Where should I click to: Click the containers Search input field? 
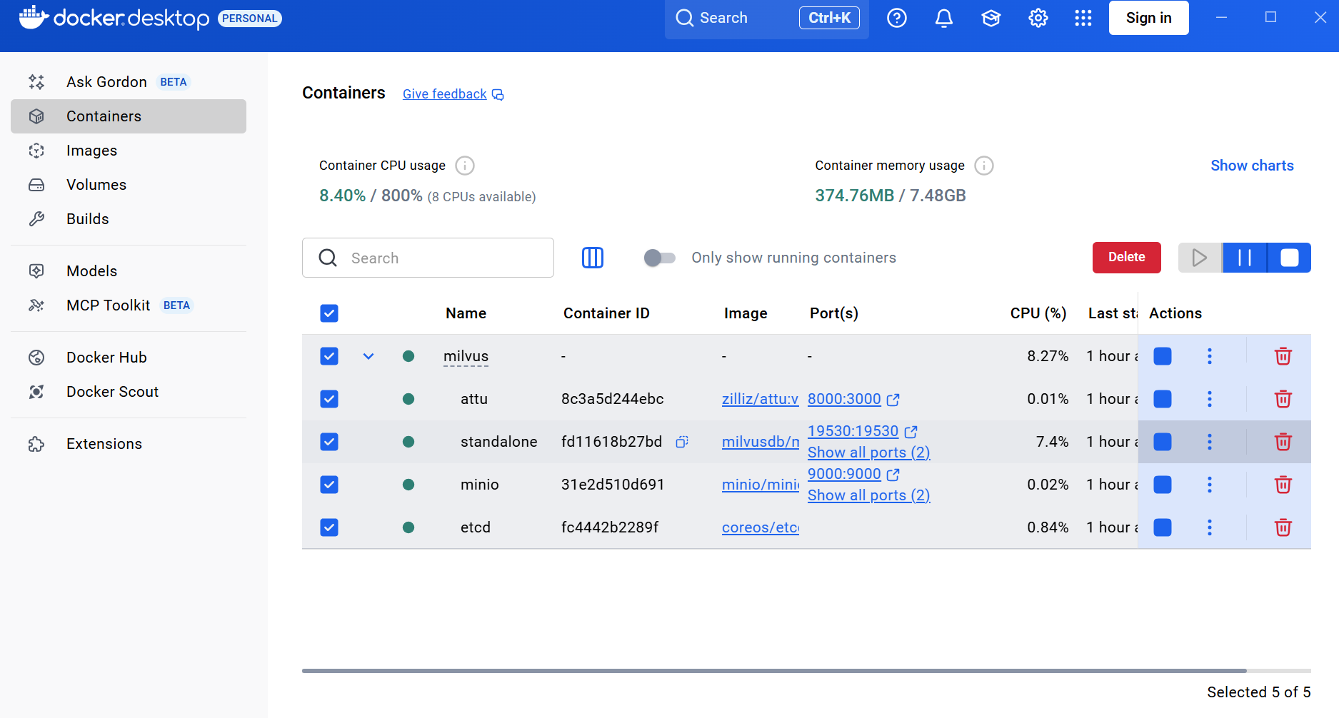428,258
